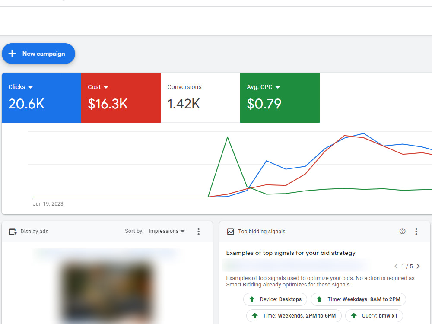
Task: Click the Query: bmw x1 signal chip
Action: point(374,316)
